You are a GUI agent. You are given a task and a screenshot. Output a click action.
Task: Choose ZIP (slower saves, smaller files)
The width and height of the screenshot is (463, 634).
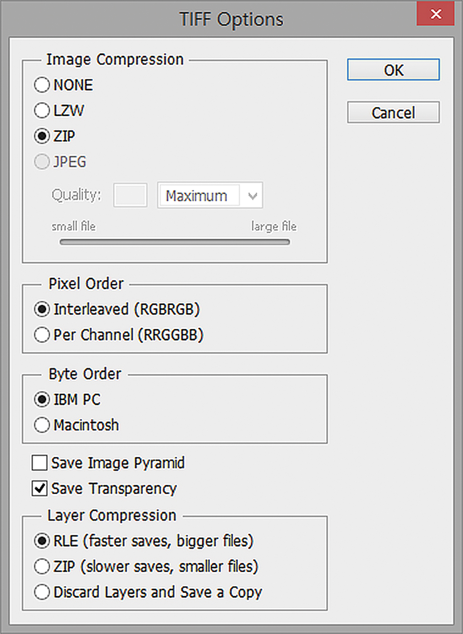coord(42,566)
